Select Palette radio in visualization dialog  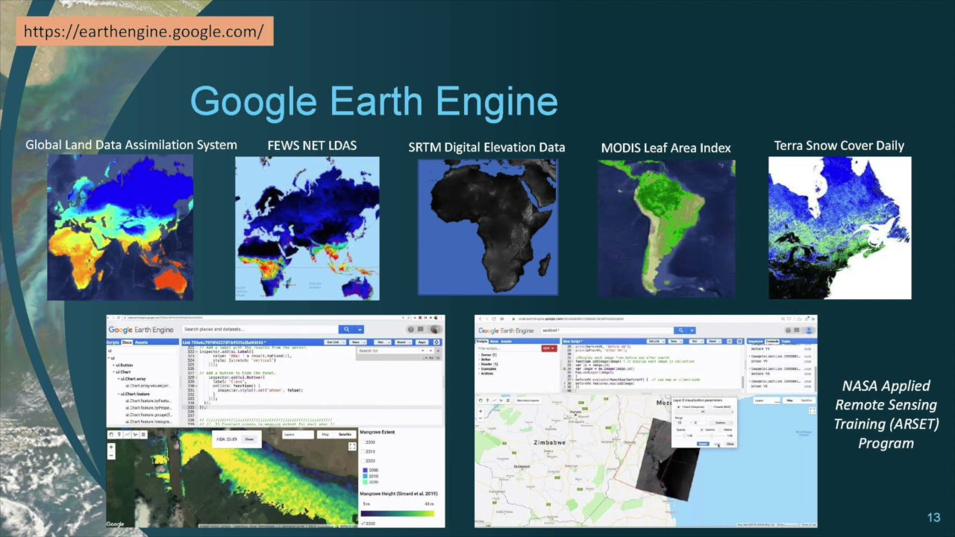coord(721,430)
